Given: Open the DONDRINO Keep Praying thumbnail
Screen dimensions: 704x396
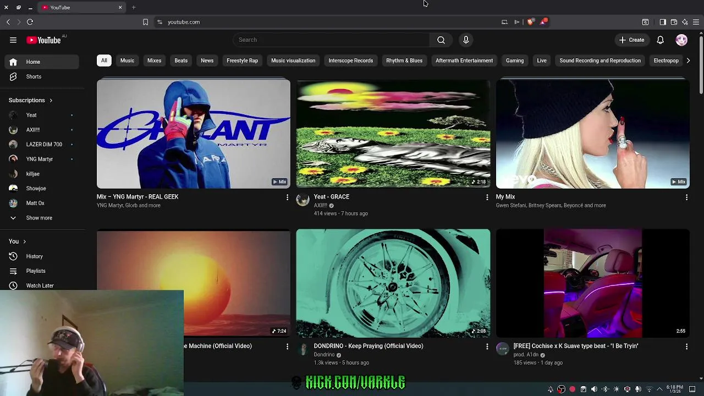Looking at the screenshot, I should (393, 283).
